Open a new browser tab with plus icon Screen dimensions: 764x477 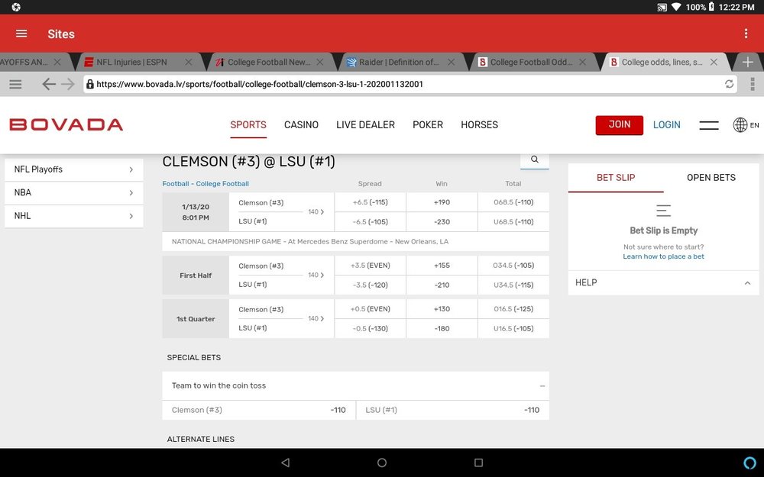pyautogui.click(x=747, y=63)
